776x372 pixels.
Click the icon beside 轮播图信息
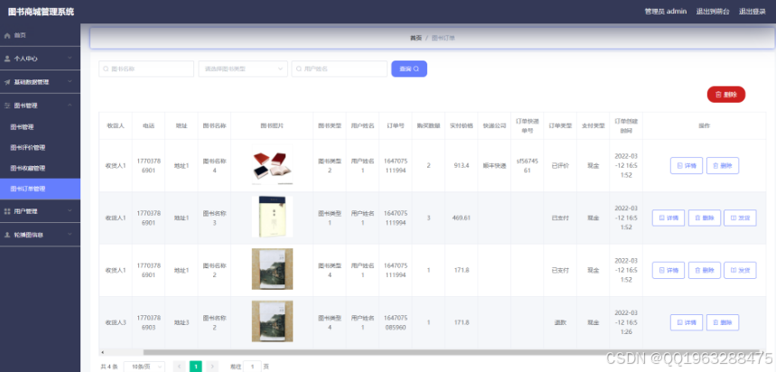7,235
